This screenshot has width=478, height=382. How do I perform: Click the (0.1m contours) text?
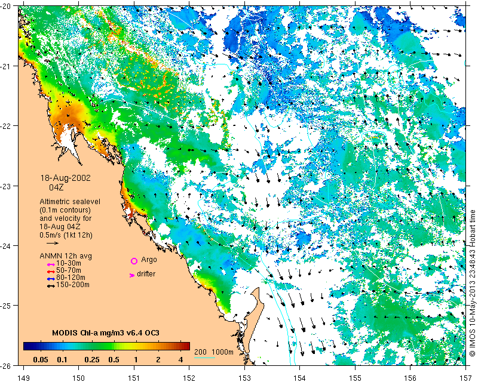(x=65, y=210)
